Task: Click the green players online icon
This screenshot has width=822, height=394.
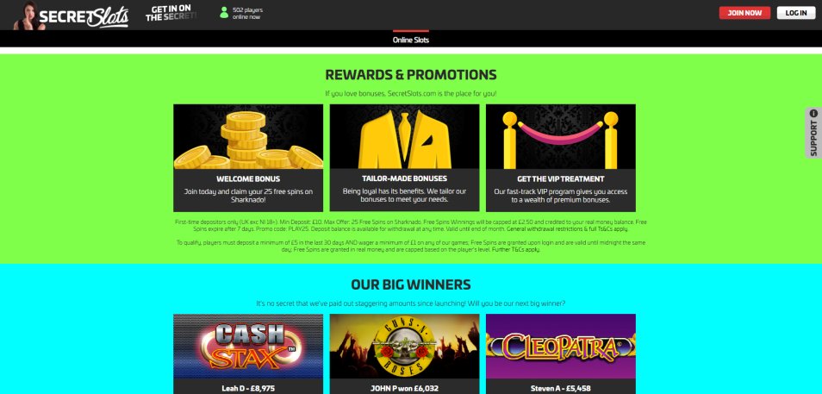Action: pos(224,13)
